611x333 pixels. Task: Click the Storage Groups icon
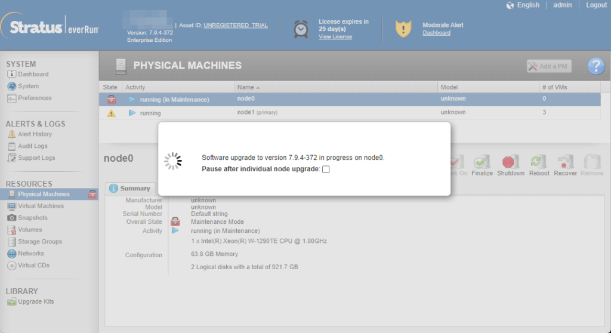pyautogui.click(x=12, y=242)
